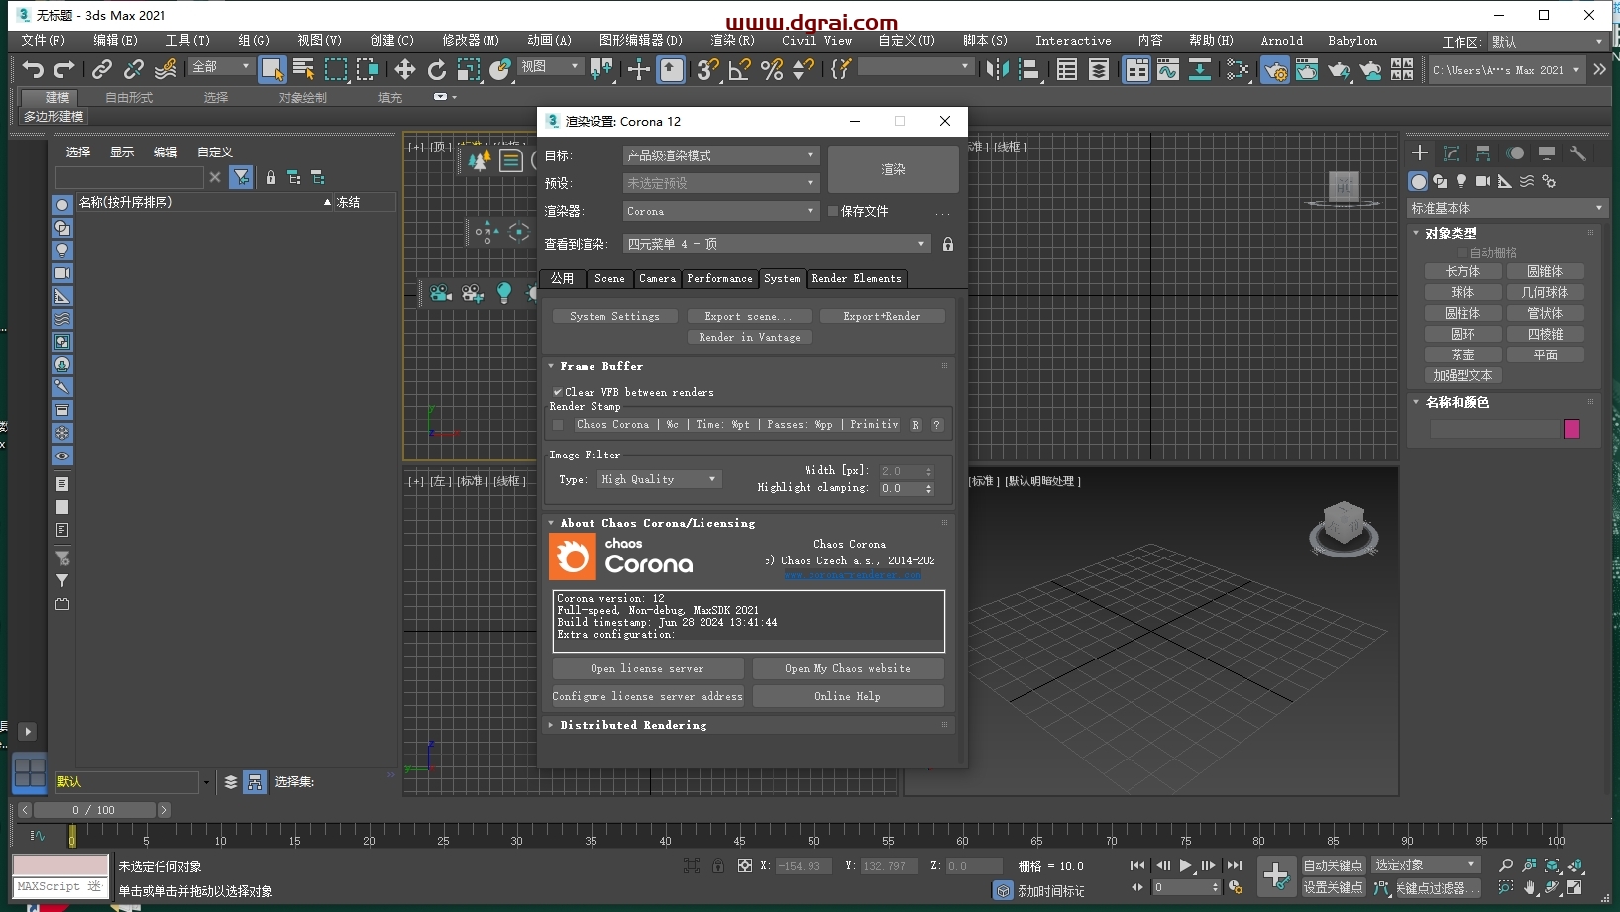This screenshot has height=912, width=1620.
Task: Toggle the Angle Snap tool
Action: 740,69
